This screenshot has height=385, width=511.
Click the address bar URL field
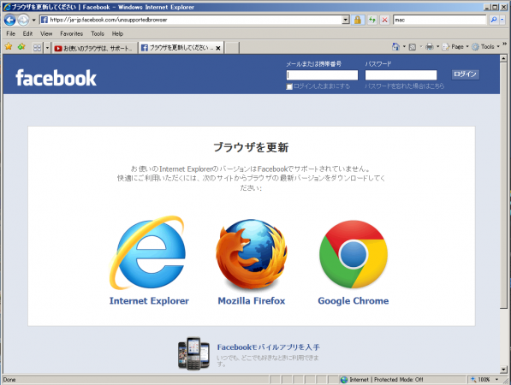(x=191, y=20)
